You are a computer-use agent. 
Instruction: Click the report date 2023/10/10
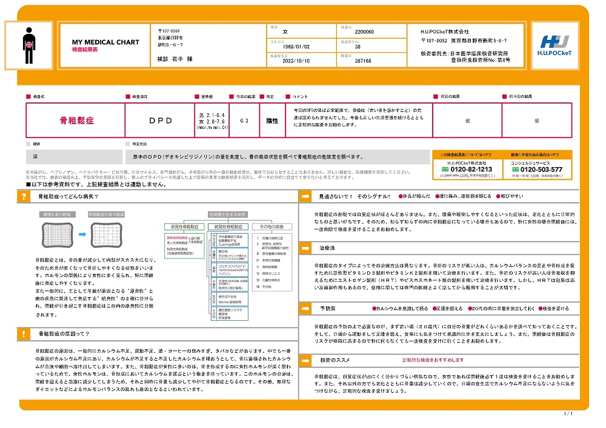(x=296, y=61)
